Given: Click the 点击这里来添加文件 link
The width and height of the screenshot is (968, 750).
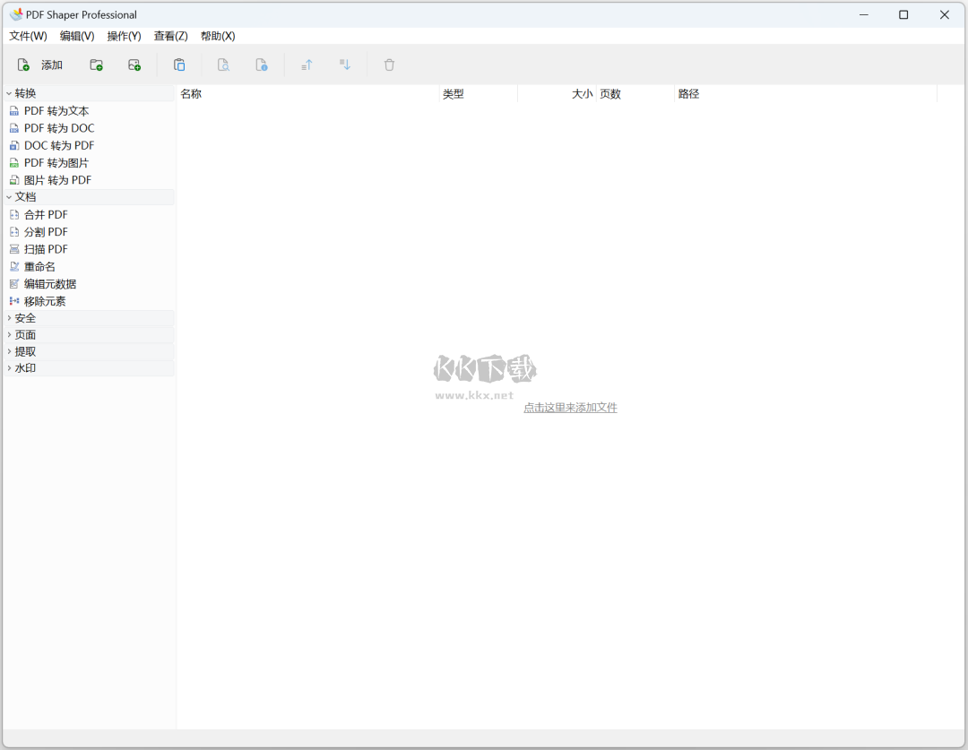Looking at the screenshot, I should pos(570,408).
